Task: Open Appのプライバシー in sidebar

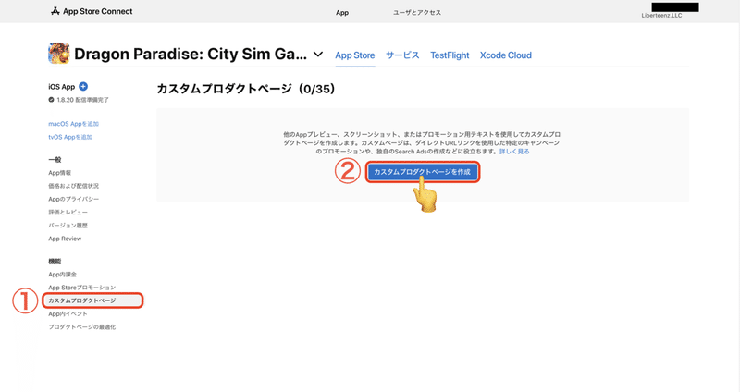Action: pos(74,199)
